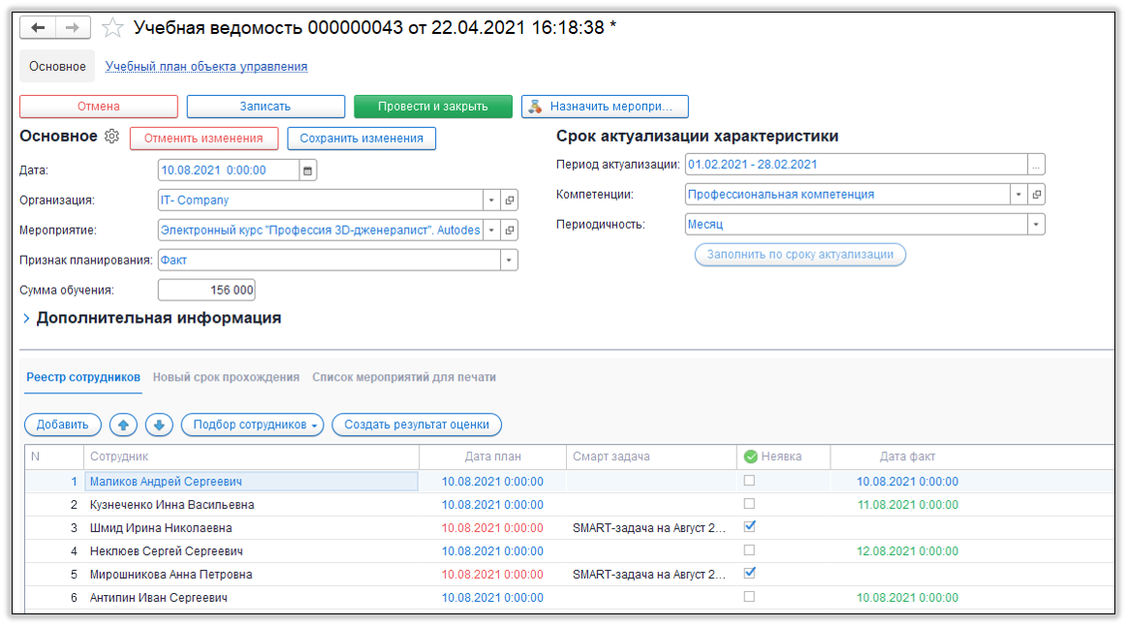Click the Провести и закрыть button
The height and width of the screenshot is (626, 1127).
pos(433,107)
